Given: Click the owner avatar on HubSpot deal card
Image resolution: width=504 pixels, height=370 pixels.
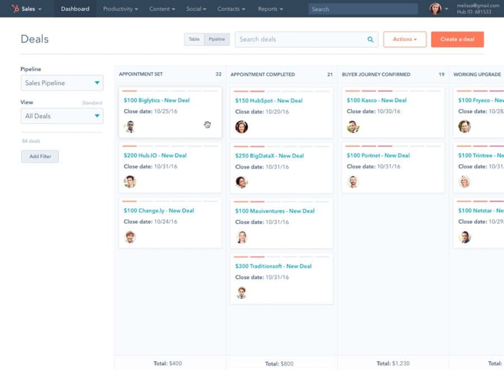Looking at the screenshot, I should (x=241, y=127).
